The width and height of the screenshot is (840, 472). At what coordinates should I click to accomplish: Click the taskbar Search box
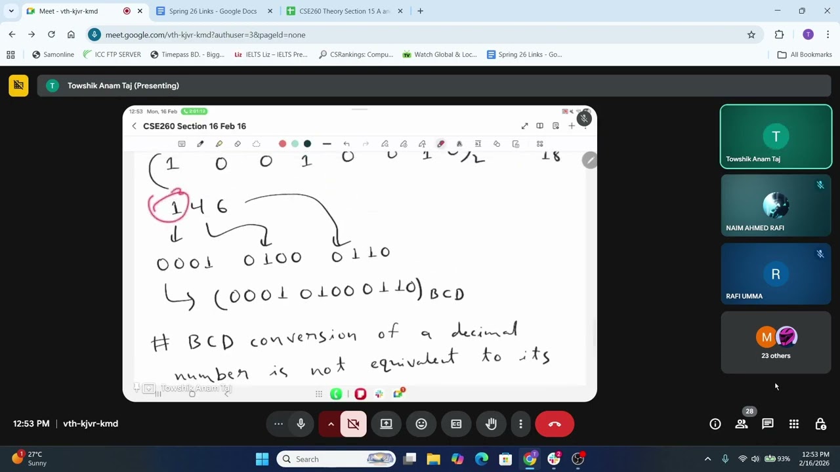coord(337,459)
